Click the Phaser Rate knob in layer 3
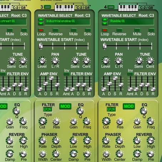Screen dimensions: 162x162 click(x=42, y=141)
